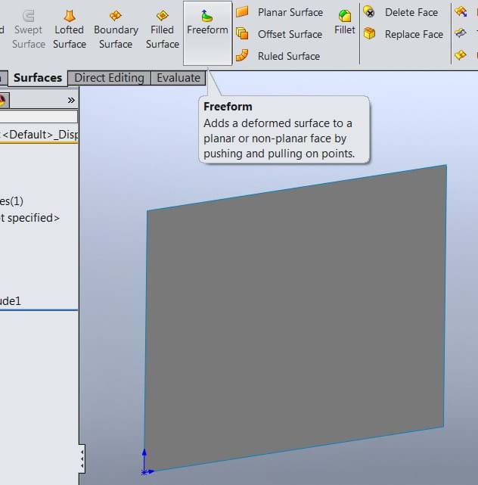Switch to the Evaluate tab
Screen dimensions: 478x485
(178, 78)
